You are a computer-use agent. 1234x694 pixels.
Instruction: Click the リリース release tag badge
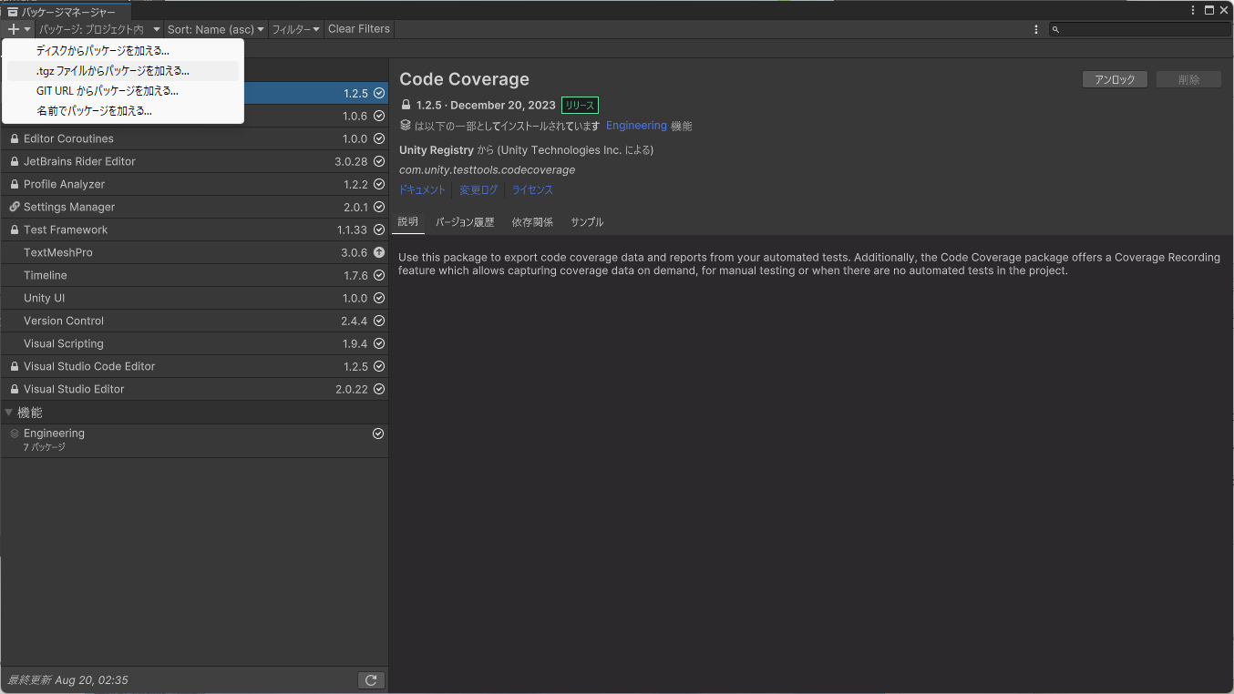[580, 106]
